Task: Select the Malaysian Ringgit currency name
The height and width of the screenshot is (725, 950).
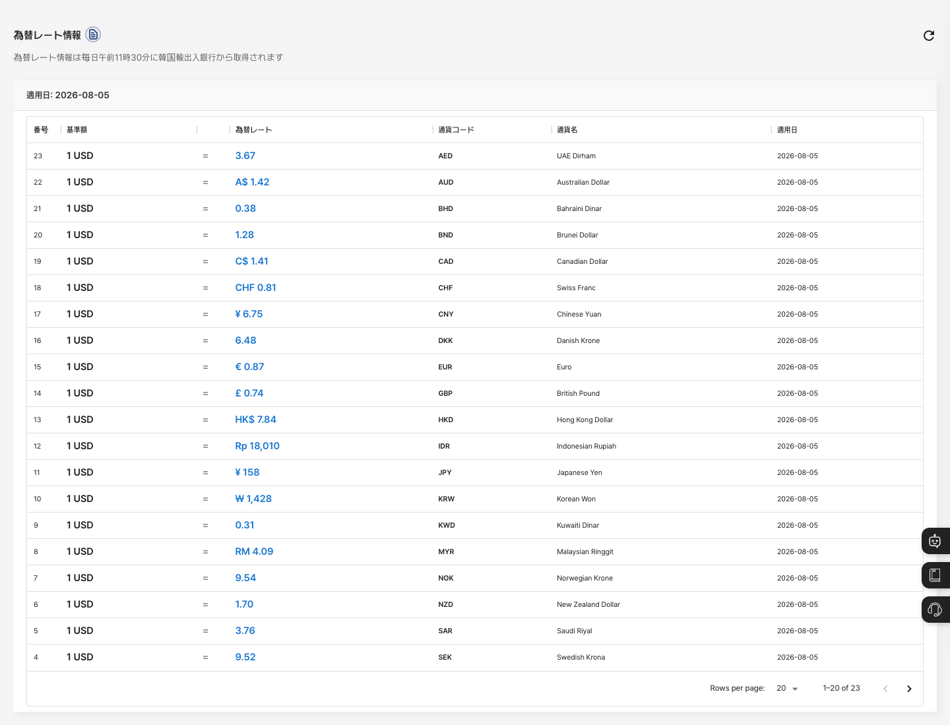Action: point(585,552)
